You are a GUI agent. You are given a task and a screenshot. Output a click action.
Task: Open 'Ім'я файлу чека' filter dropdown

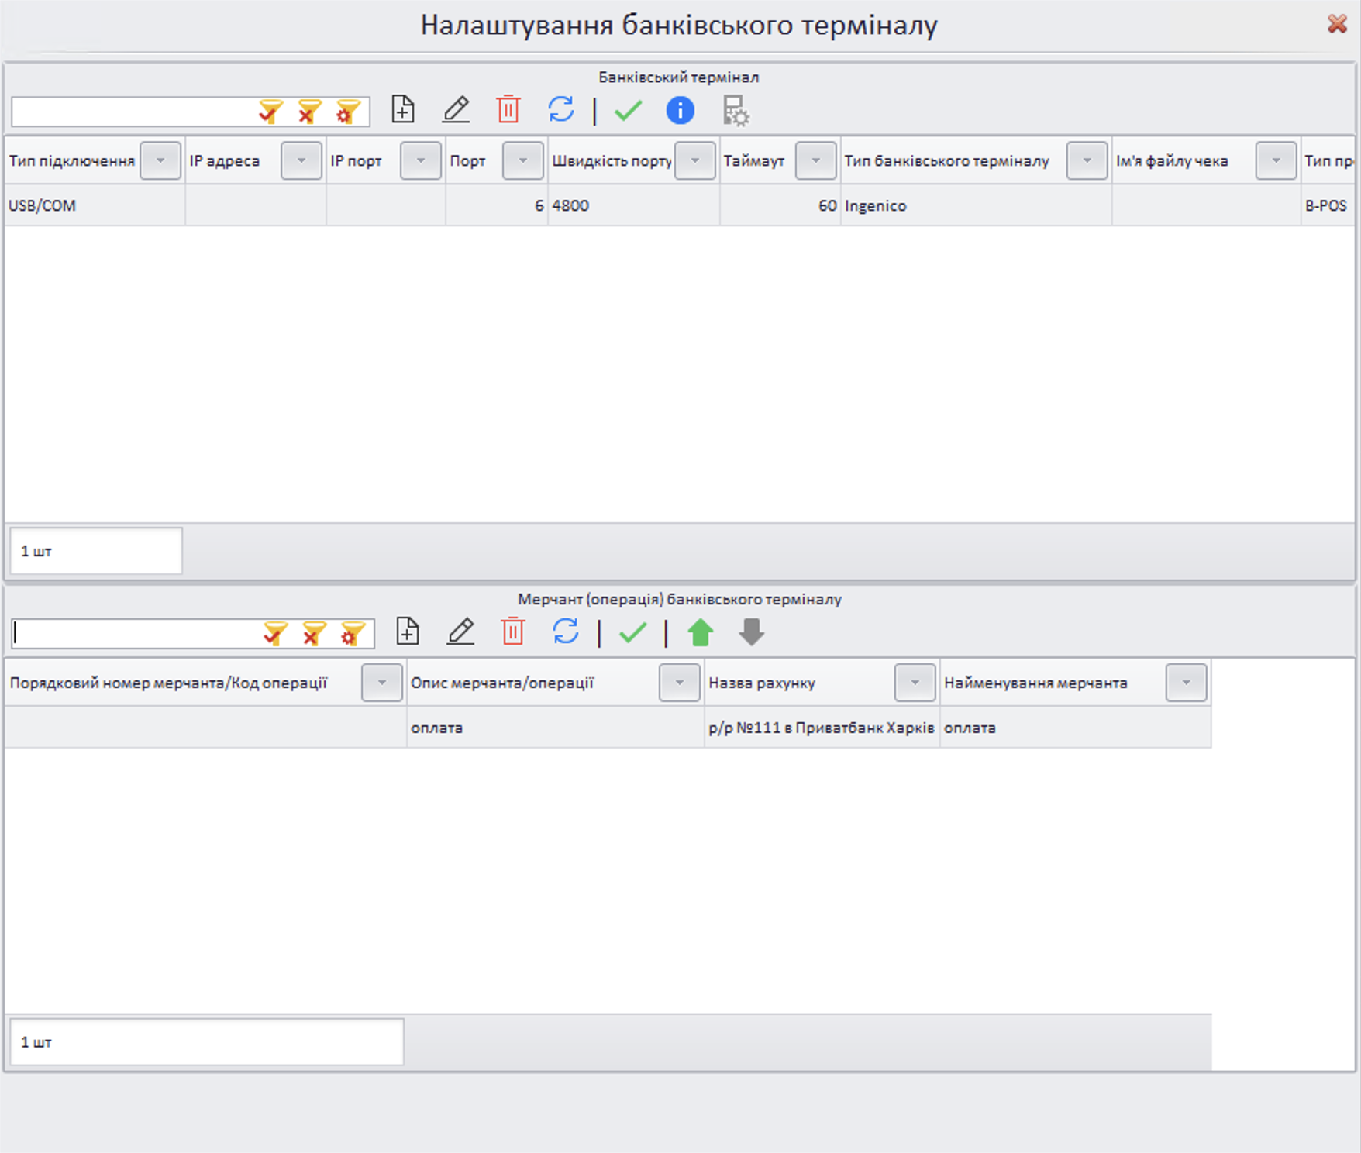tap(1277, 160)
